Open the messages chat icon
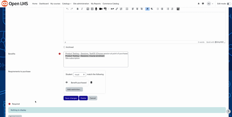Viewport: 232px width, 117px height. coord(203,4)
